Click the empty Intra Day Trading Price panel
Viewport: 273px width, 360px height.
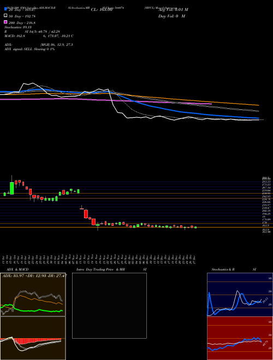[x=109, y=305]
